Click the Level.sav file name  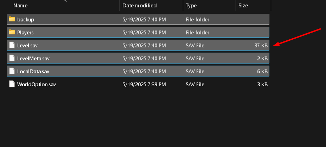point(27,45)
